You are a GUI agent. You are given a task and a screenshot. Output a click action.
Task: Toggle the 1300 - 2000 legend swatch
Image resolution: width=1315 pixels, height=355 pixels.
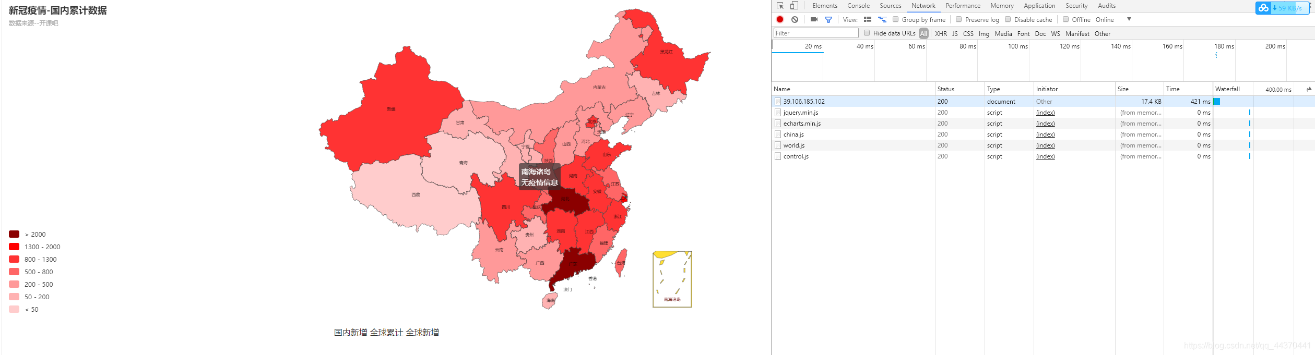pyautogui.click(x=14, y=247)
